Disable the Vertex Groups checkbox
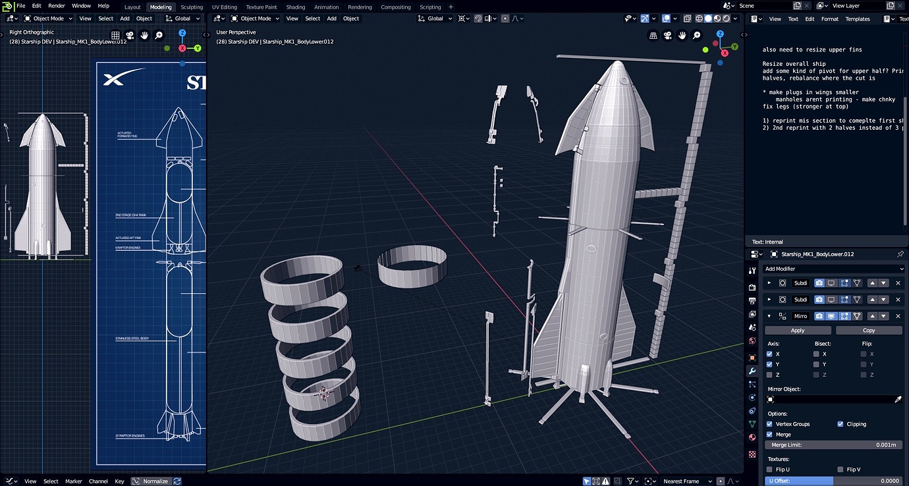This screenshot has width=909, height=486. click(769, 424)
